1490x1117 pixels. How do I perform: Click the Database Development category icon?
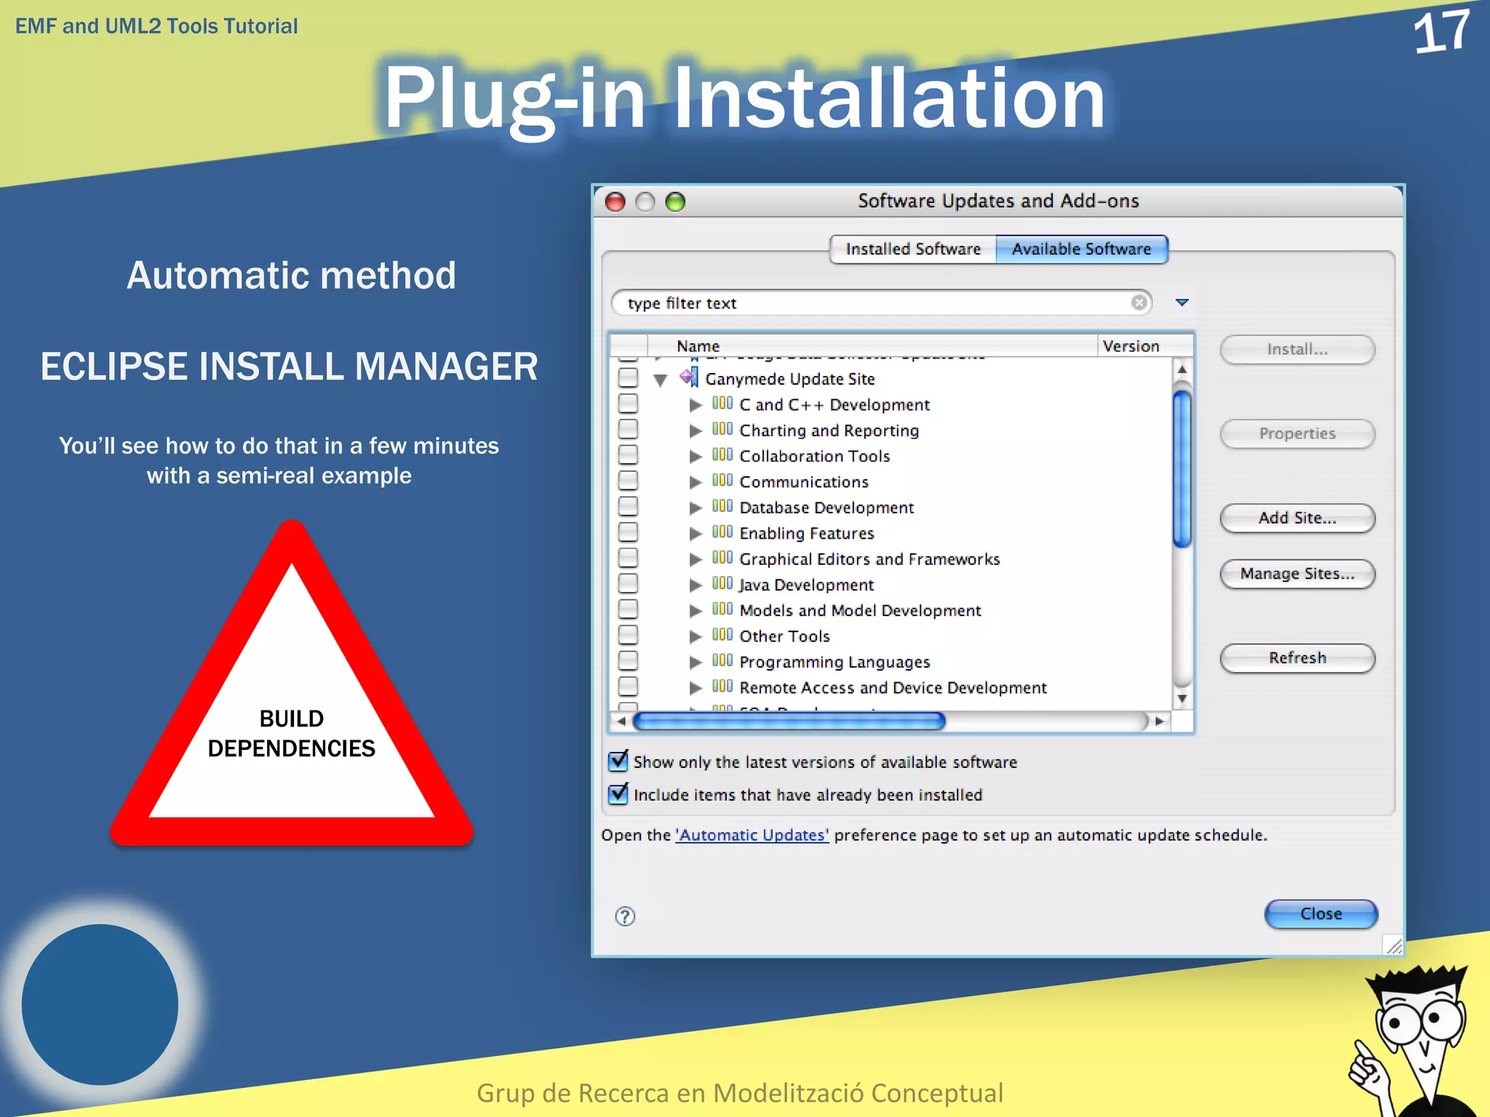coord(722,506)
